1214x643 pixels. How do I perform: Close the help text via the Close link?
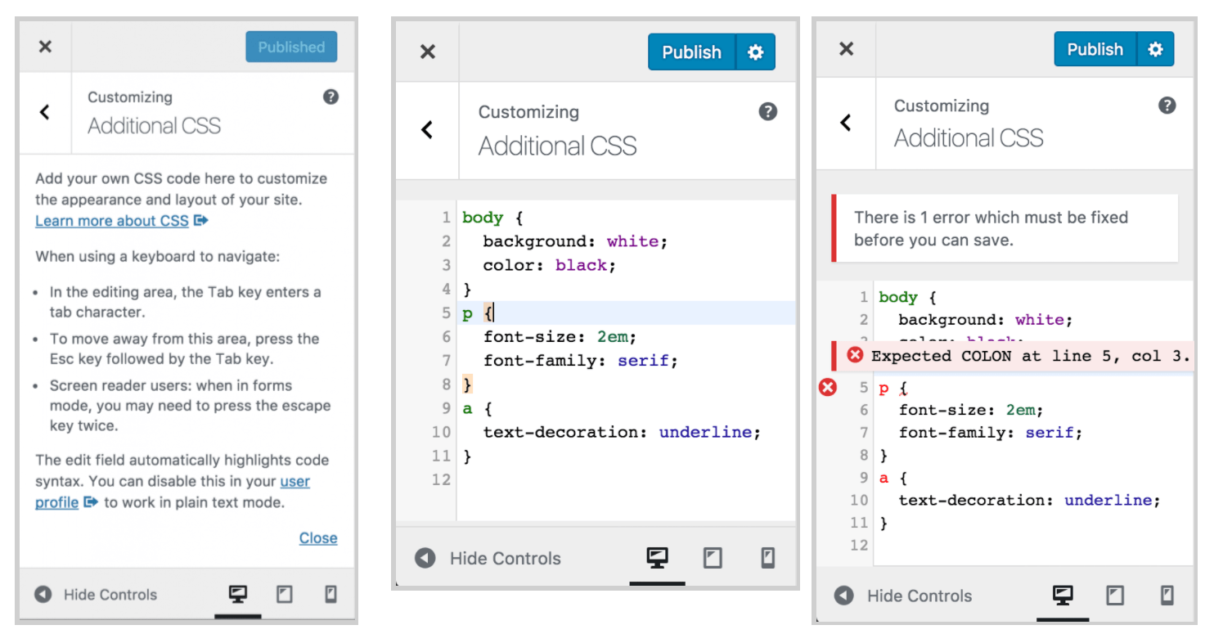pos(317,537)
